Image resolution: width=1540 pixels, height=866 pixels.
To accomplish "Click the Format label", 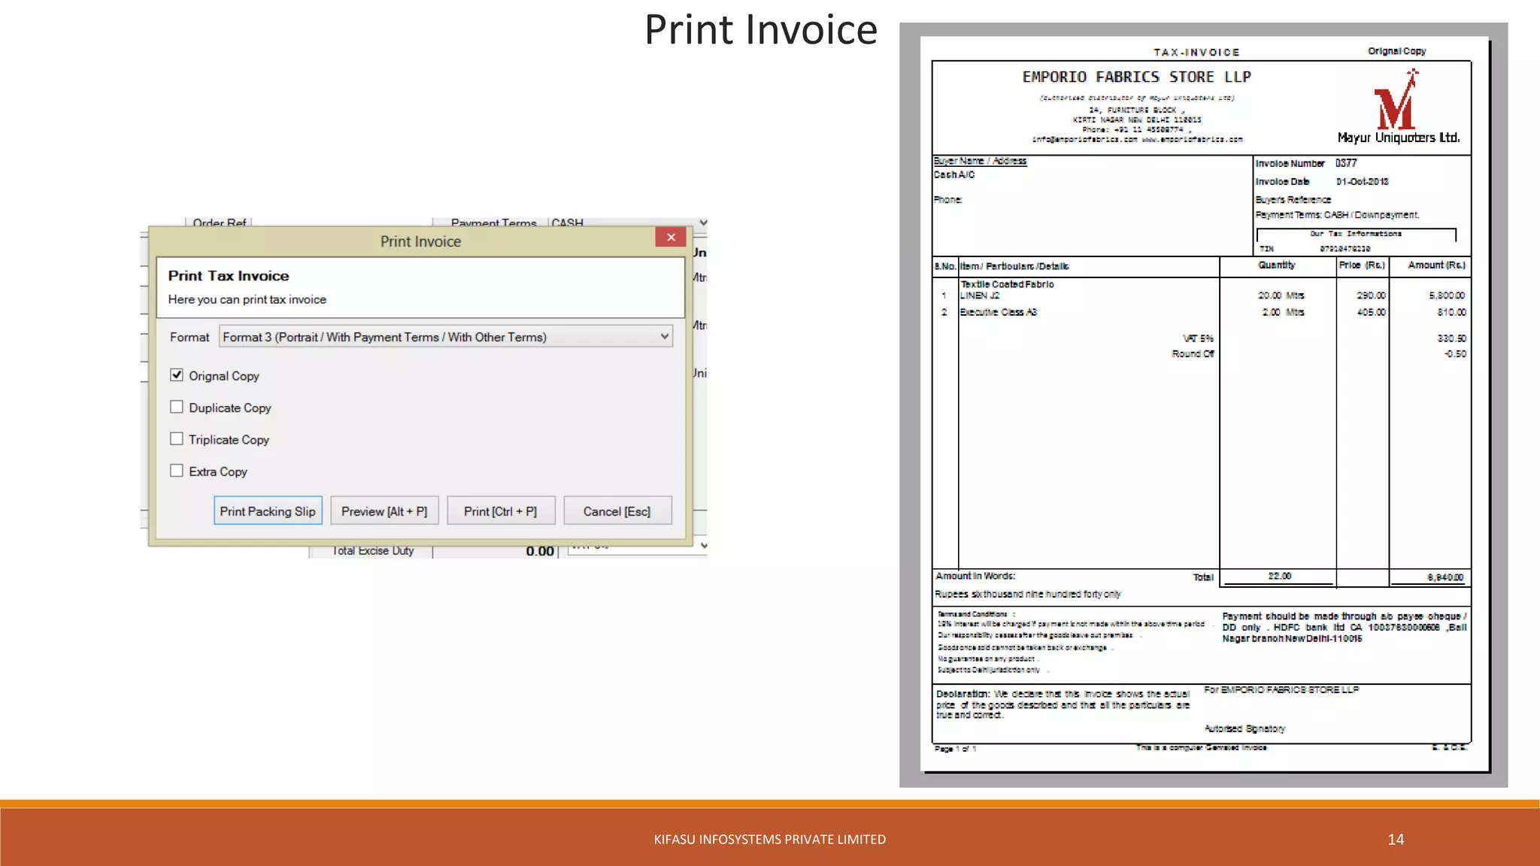I will click(189, 337).
